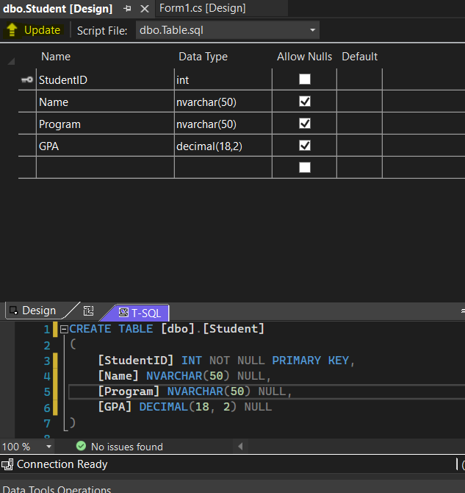
Task: Switch to the Form1.cs [Design] tab
Action: pos(202,9)
